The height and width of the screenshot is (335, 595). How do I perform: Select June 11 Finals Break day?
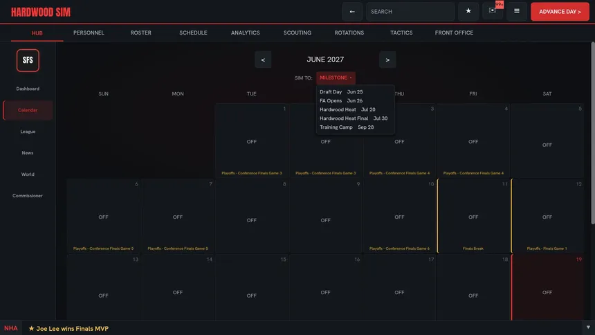point(473,216)
